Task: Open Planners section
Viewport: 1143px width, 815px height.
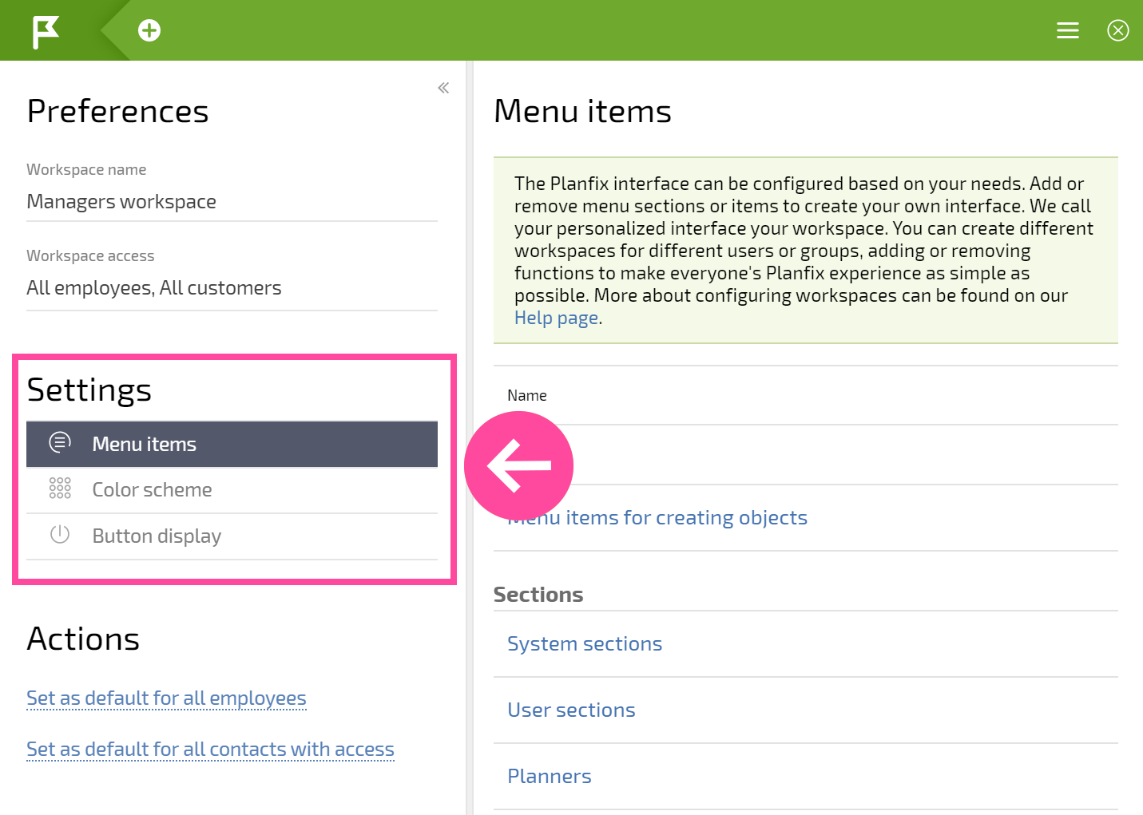Action: coord(550,777)
